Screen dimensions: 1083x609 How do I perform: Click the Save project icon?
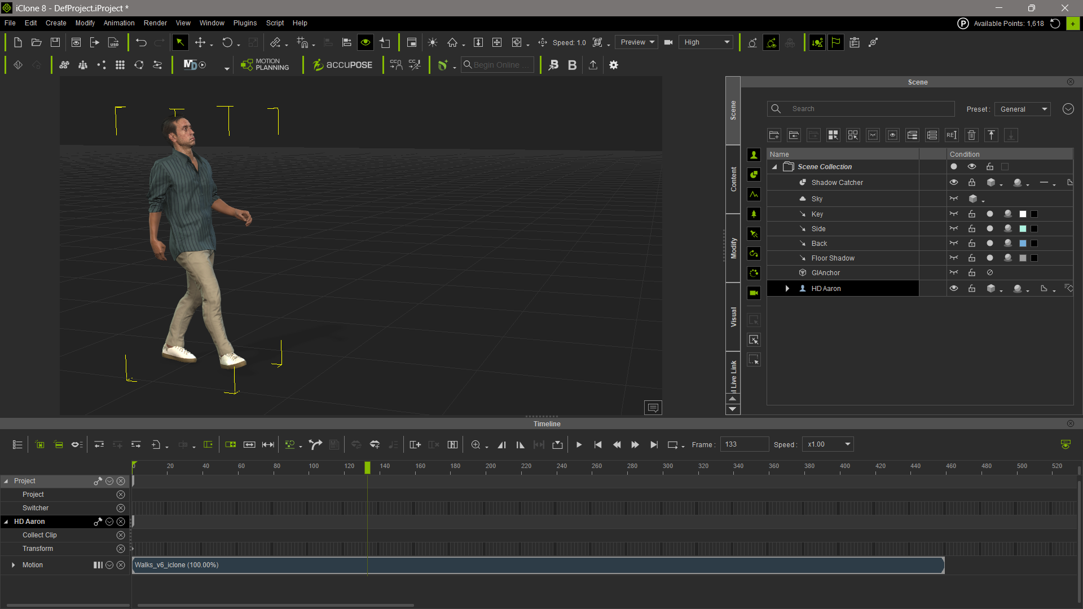[x=55, y=42]
